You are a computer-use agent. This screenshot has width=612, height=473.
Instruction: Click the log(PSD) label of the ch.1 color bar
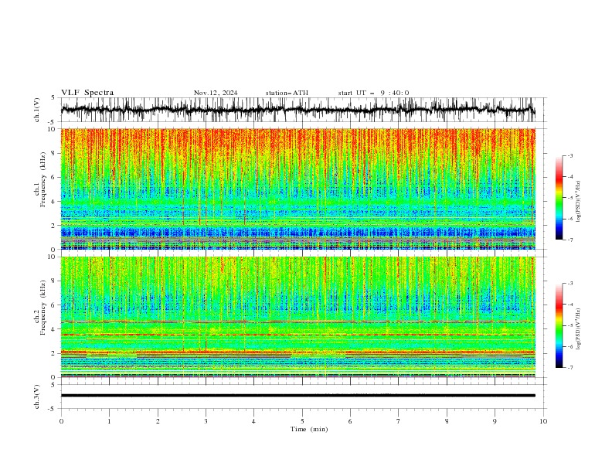tap(579, 202)
